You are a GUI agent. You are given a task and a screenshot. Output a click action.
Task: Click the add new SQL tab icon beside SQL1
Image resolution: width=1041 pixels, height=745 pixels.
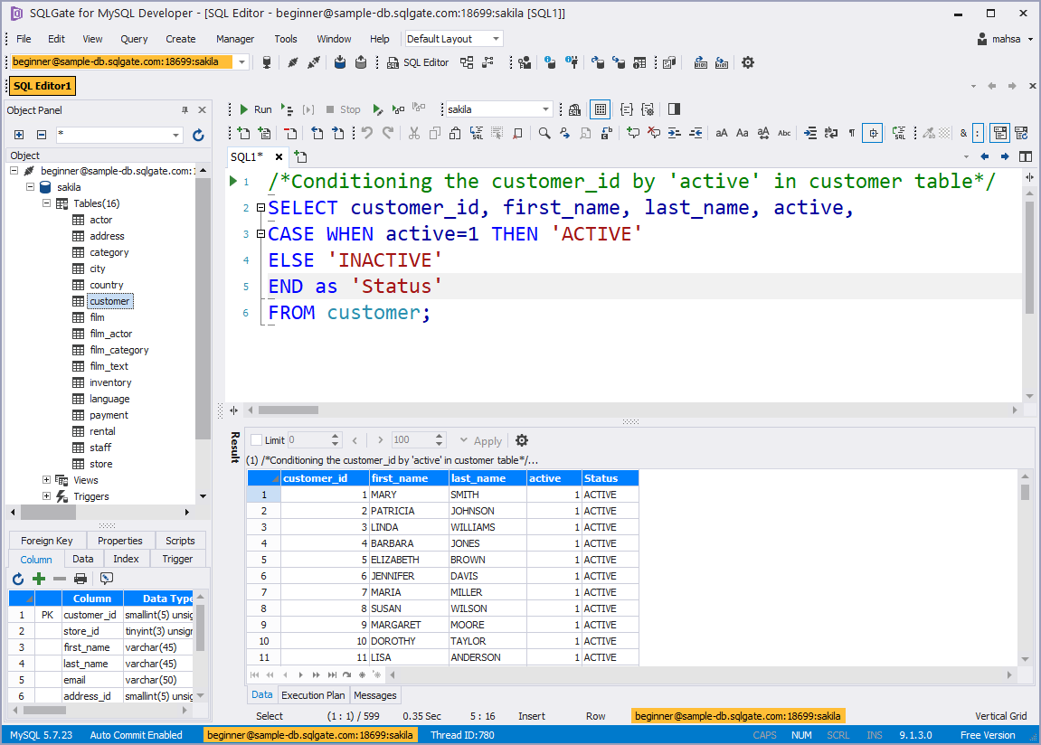pos(301,157)
